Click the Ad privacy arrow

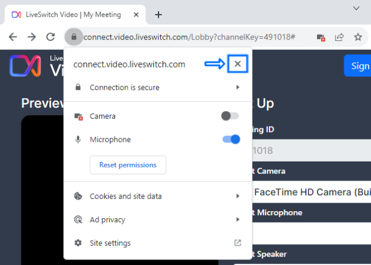[238, 219]
